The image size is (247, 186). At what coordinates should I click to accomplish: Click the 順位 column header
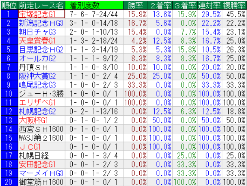[x=8, y=5]
